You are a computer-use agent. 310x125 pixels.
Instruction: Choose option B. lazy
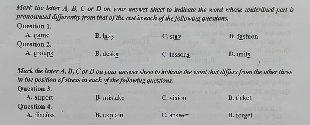coord(105,36)
